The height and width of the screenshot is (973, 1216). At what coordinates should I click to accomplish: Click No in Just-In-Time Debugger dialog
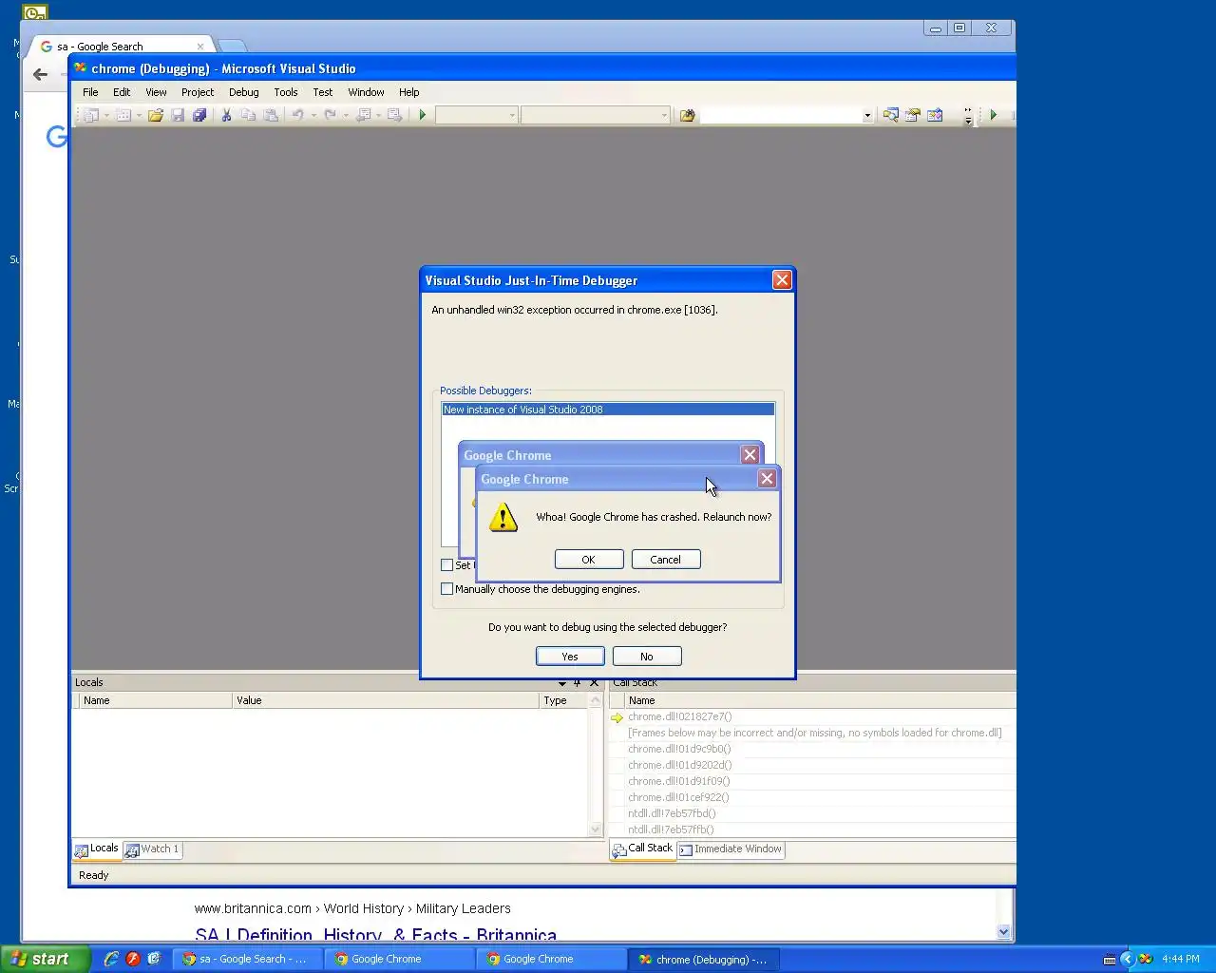(647, 657)
